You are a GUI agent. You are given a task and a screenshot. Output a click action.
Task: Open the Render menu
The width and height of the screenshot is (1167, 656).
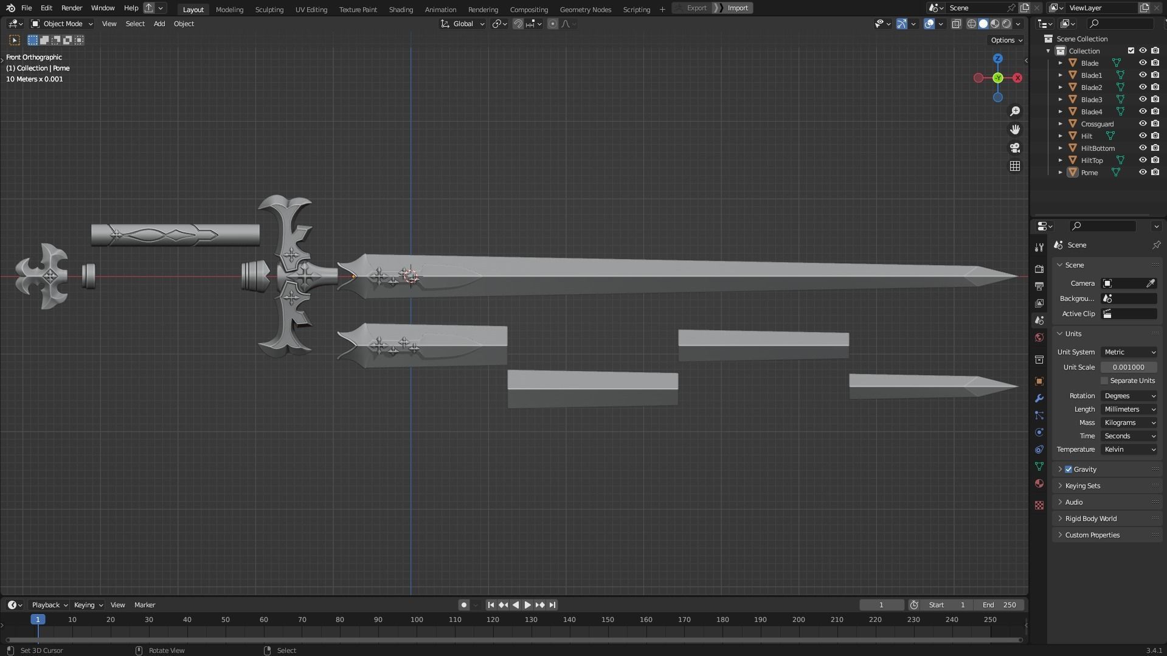[x=72, y=8]
